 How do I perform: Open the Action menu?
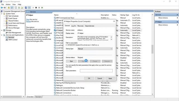pyautogui.click(x=8, y=4)
